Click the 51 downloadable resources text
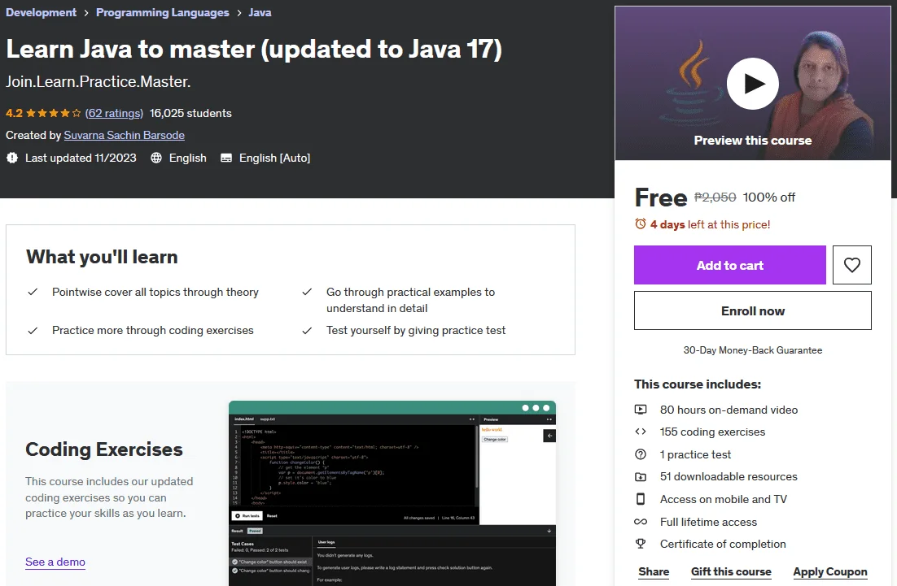The image size is (897, 586). point(729,476)
